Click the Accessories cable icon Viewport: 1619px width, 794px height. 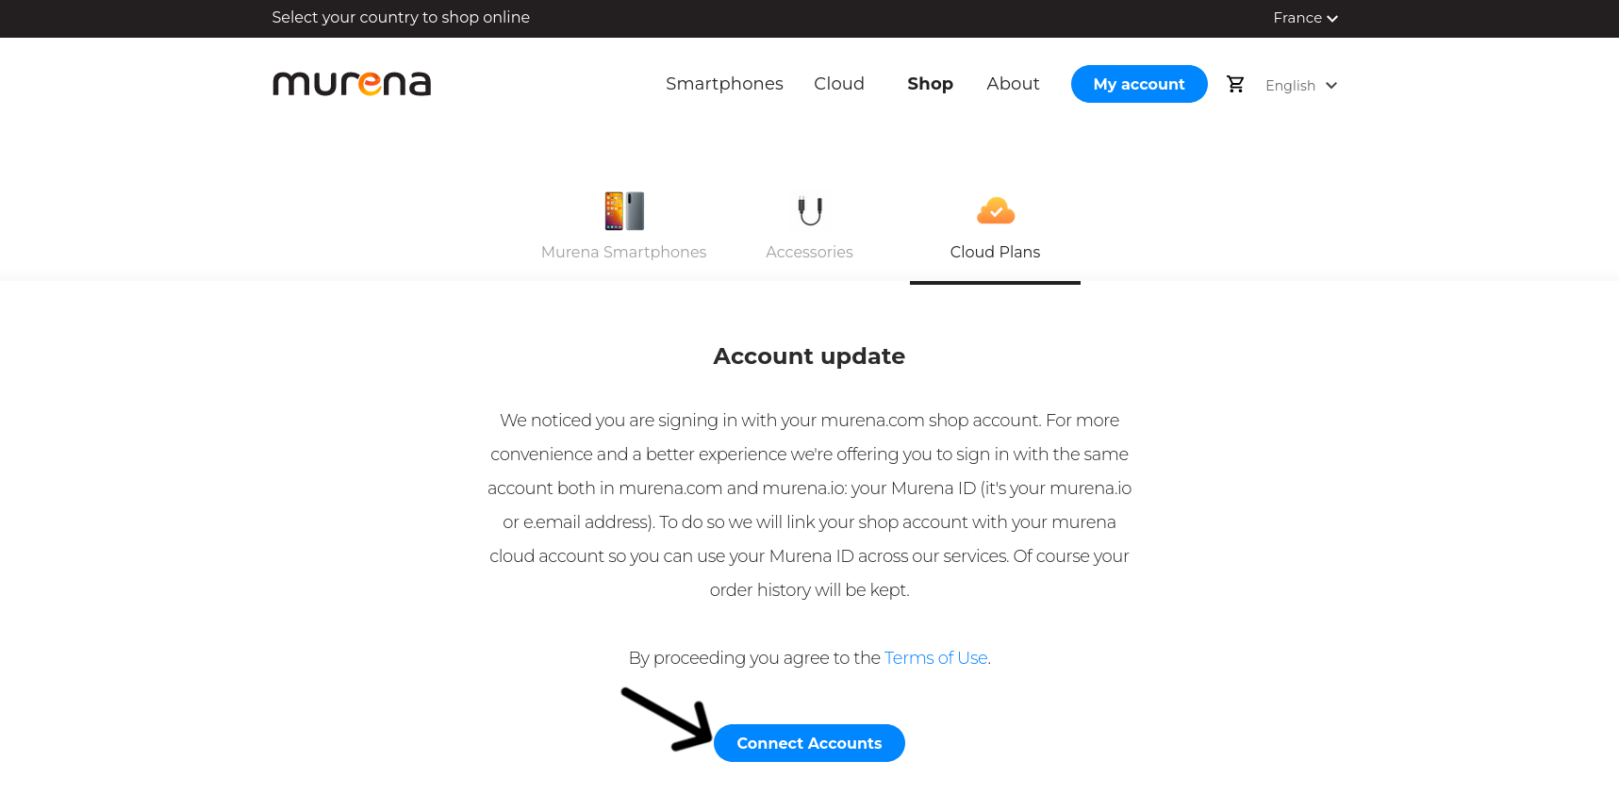(x=810, y=210)
